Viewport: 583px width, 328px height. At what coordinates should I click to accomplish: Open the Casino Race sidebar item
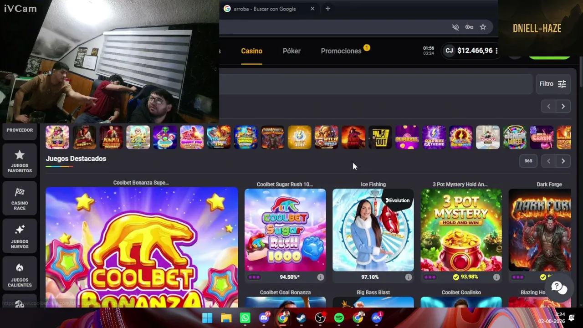click(x=19, y=199)
